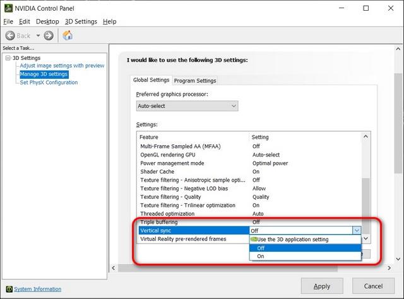The image size is (404, 299).
Task: Open the Help menu
Action: click(109, 21)
